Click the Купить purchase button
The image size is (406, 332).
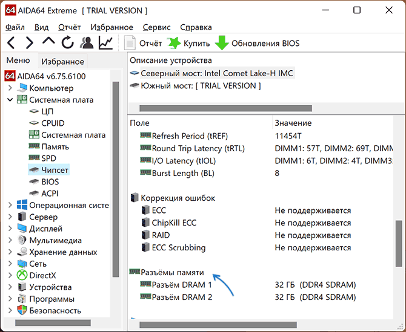pyautogui.click(x=189, y=44)
